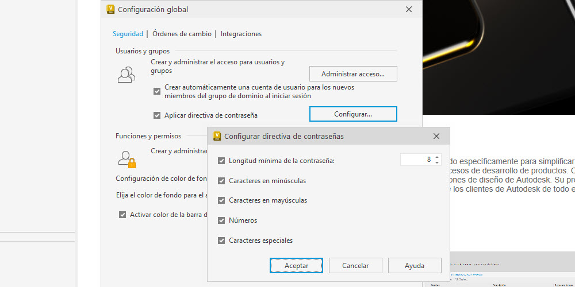Toggle Activar color de la barra checkbox

(x=122, y=215)
